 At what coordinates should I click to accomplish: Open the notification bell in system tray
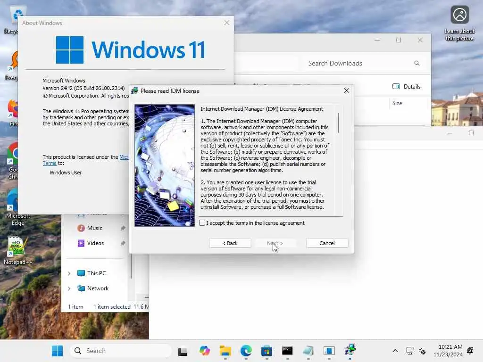point(470,351)
